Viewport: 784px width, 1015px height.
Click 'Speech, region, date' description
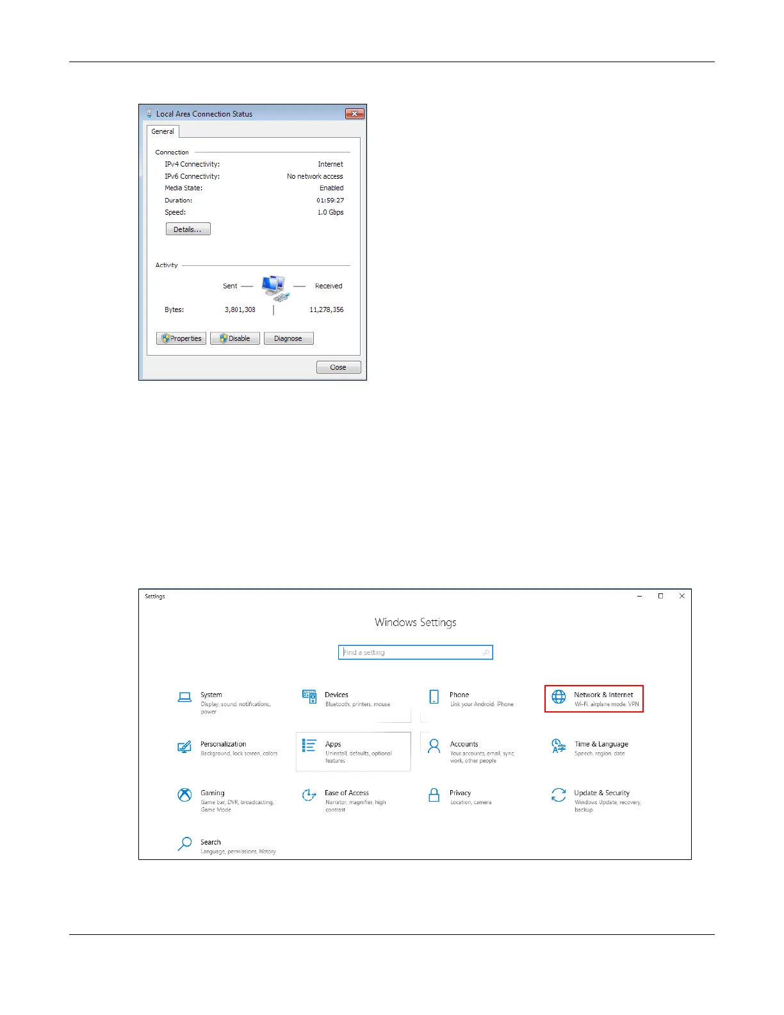600,754
